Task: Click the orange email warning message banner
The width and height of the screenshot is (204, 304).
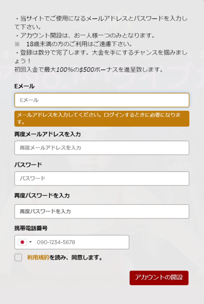Action: tap(102, 119)
